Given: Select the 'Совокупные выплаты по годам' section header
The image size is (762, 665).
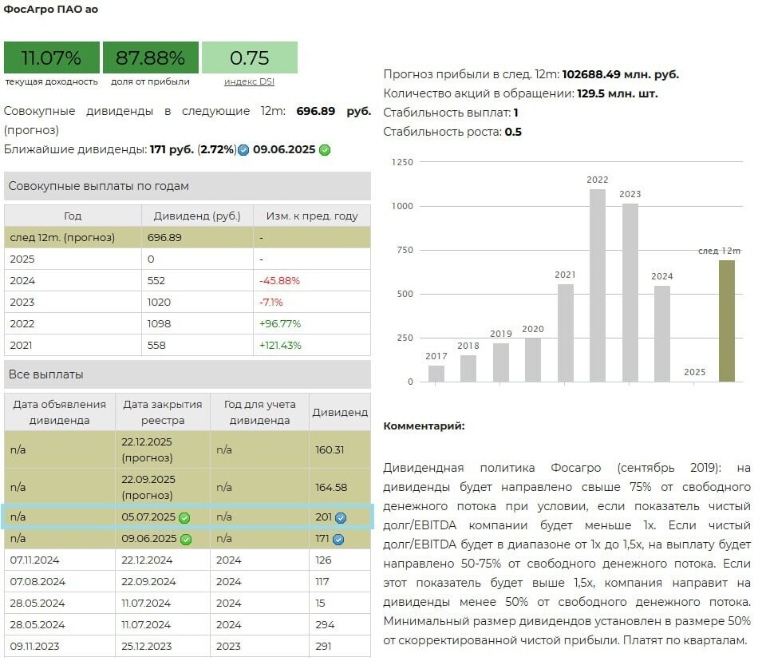Looking at the screenshot, I should click(x=187, y=186).
